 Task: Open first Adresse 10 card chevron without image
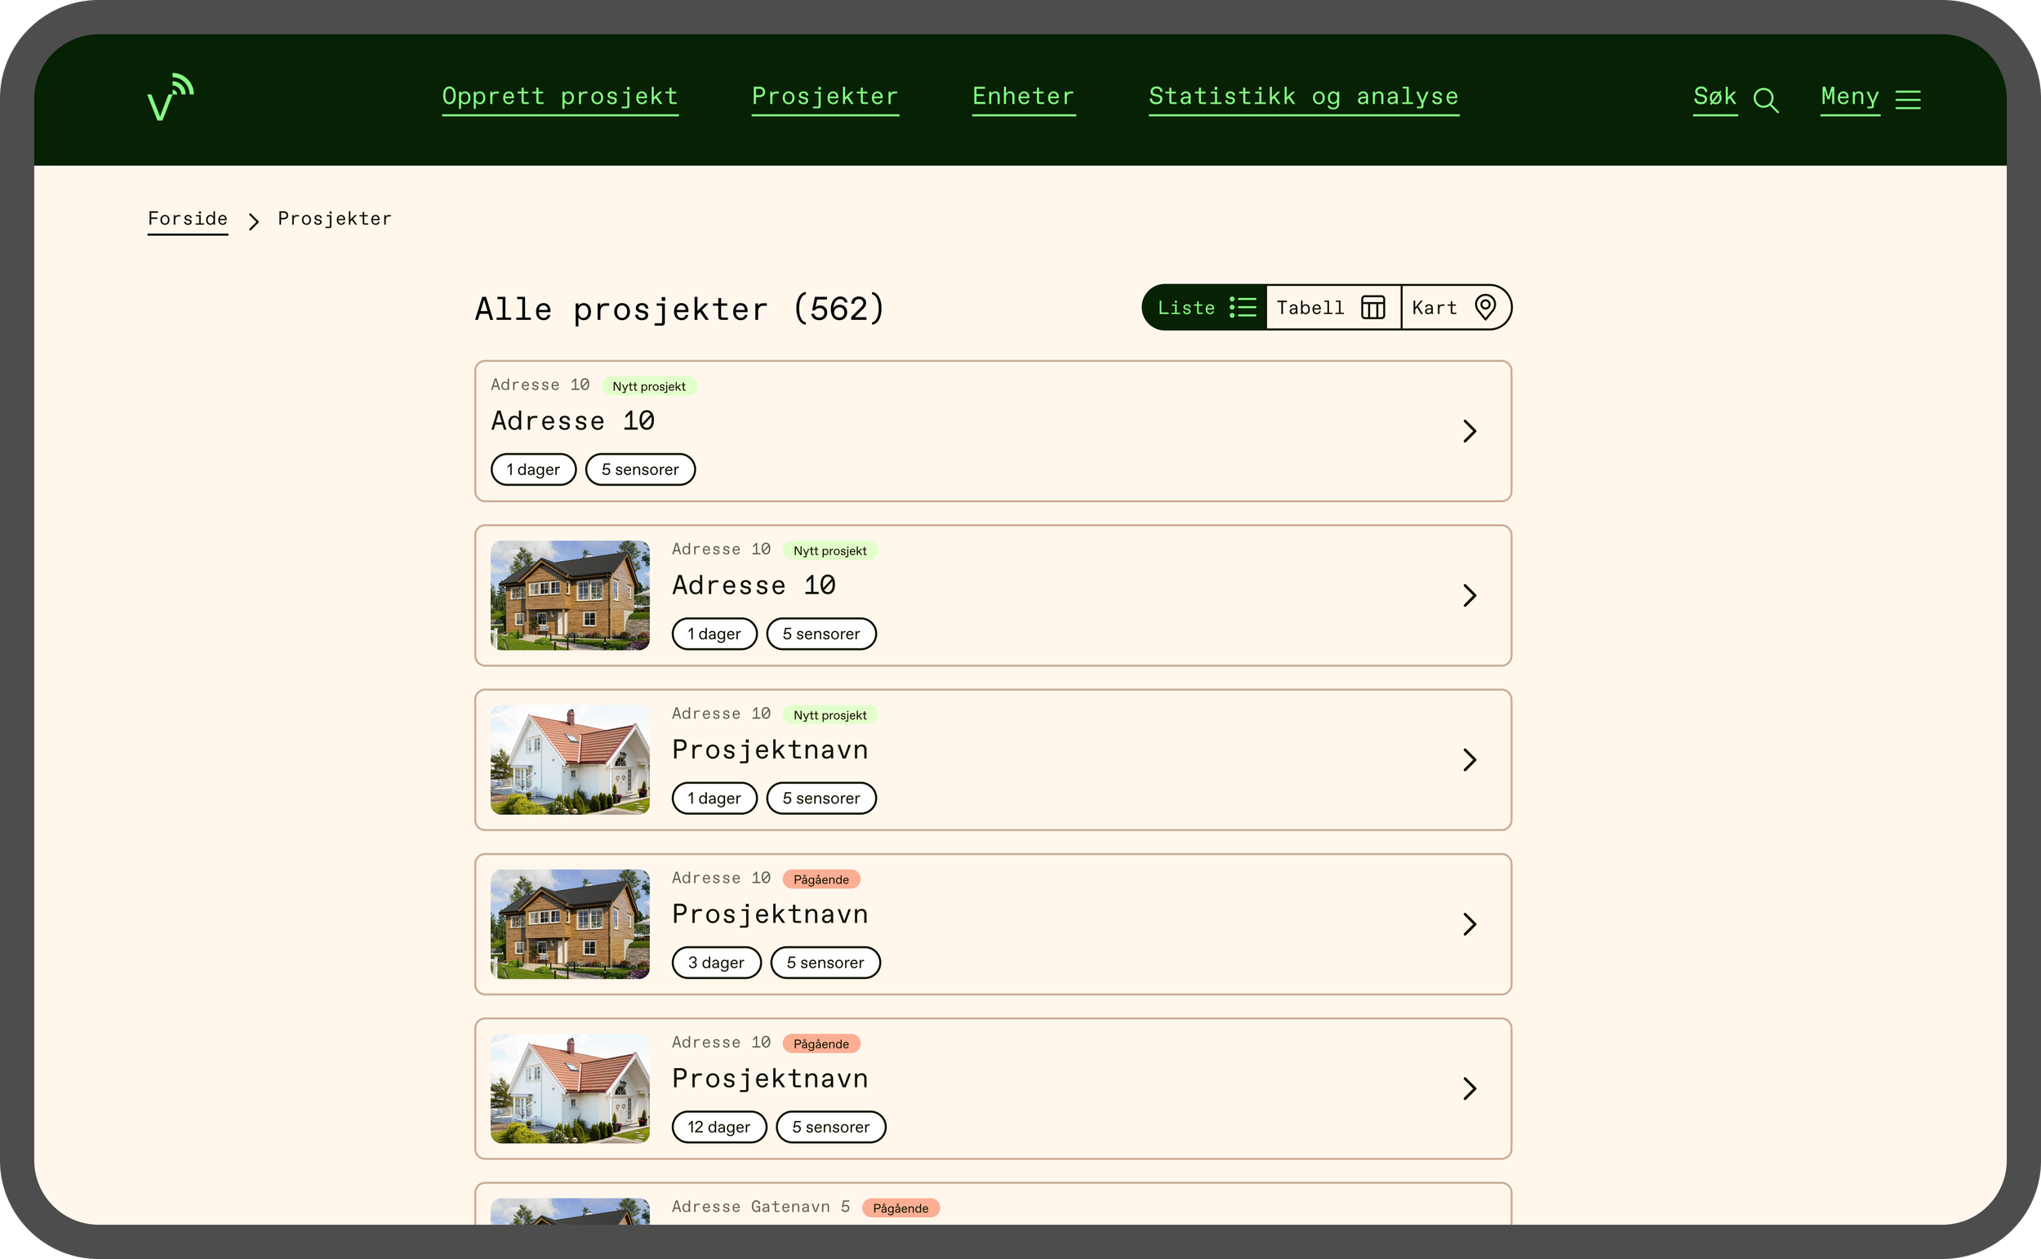coord(1470,431)
